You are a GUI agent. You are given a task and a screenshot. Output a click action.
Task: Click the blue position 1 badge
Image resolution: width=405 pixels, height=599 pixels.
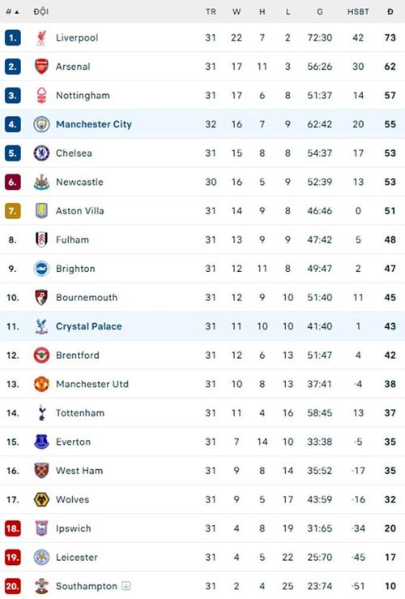point(13,38)
